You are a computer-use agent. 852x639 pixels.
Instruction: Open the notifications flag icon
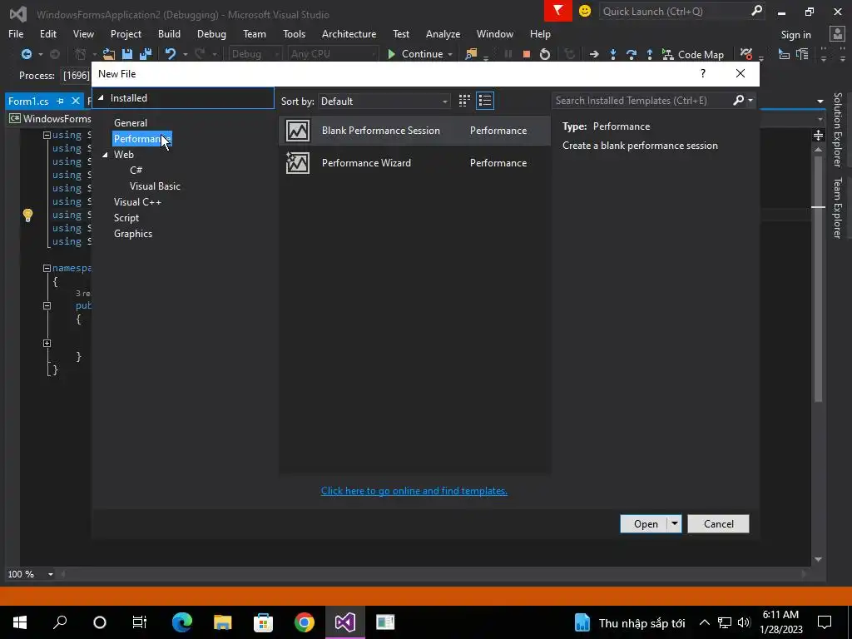[558, 11]
